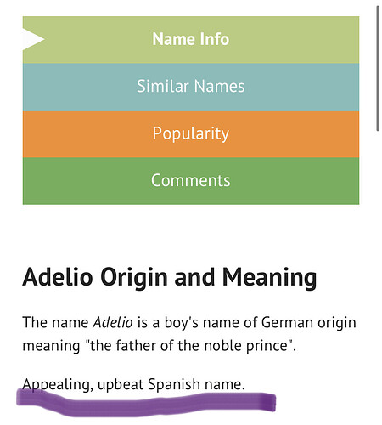Click the sentence Appealing, upbeat Spanish name
Viewport: 382px width, 425px height.
[133, 385]
